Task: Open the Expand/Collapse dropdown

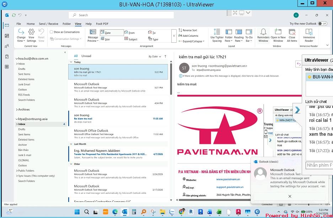Action: [x=191, y=41]
